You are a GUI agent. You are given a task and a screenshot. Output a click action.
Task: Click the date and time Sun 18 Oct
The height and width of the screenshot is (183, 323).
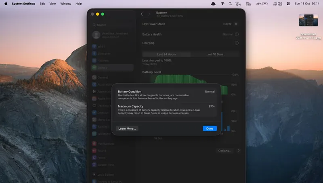tap(307, 4)
